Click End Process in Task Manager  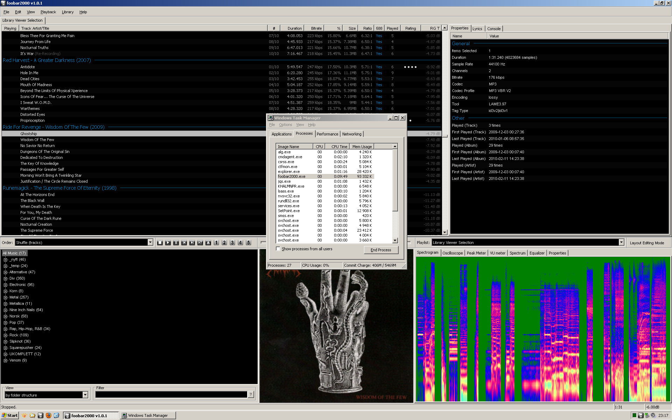pos(381,250)
